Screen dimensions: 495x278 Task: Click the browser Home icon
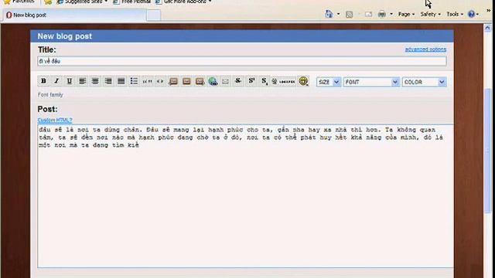[329, 14]
